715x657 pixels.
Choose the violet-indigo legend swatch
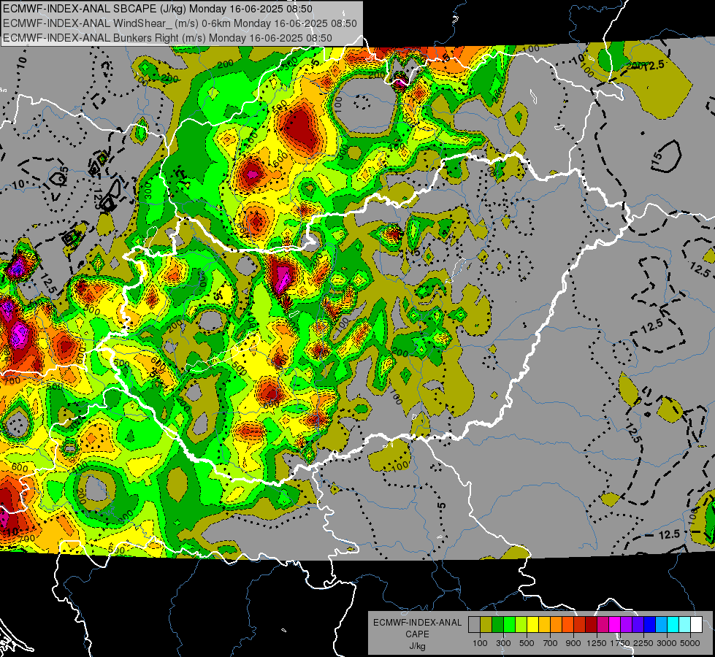pos(638,625)
